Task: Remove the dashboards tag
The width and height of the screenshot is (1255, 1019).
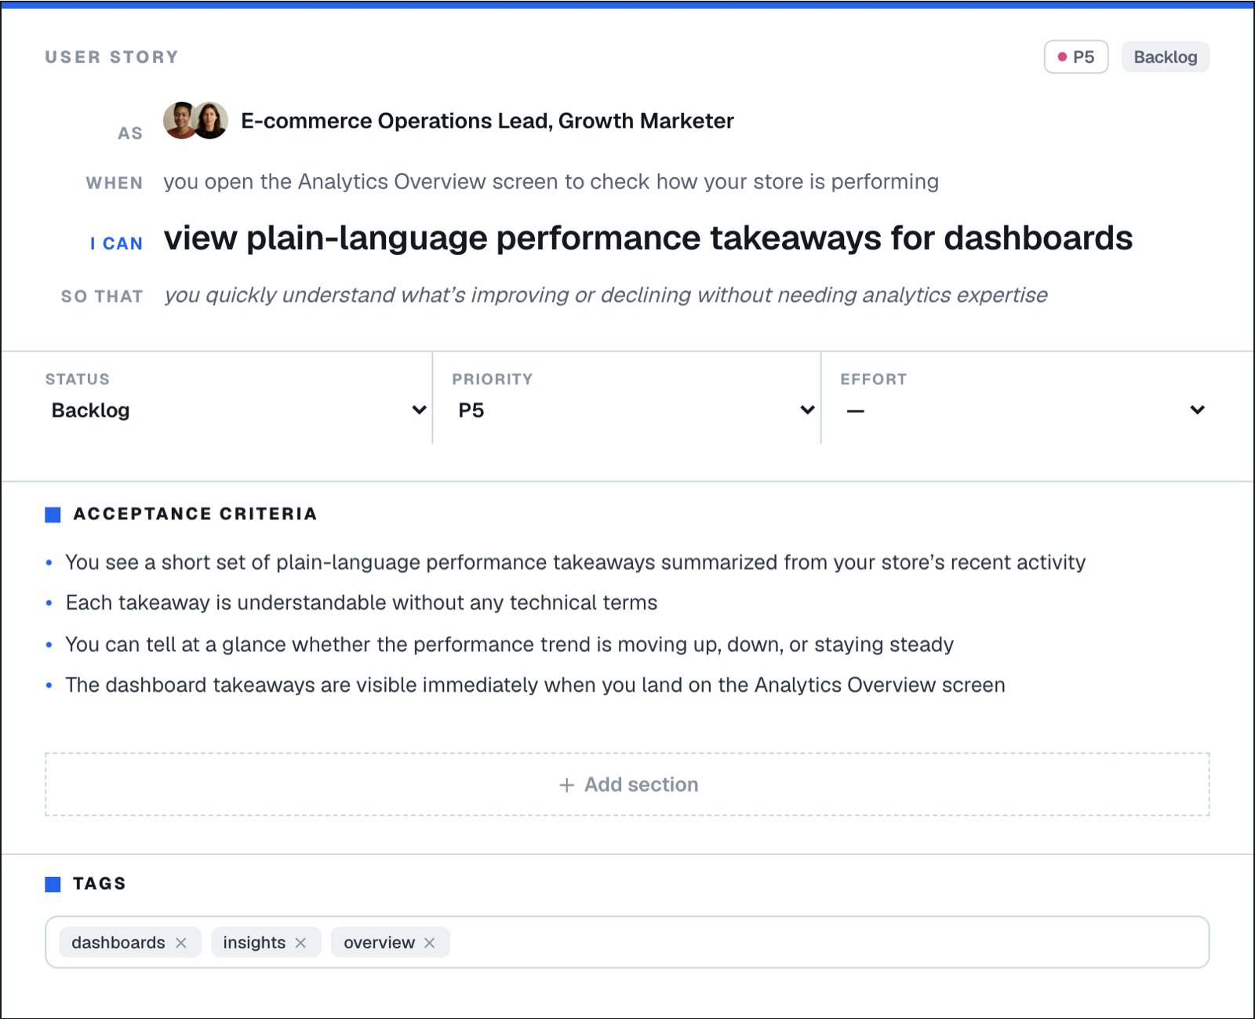Action: pyautogui.click(x=181, y=943)
